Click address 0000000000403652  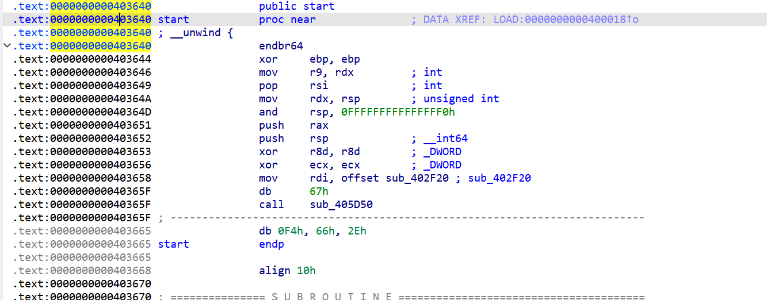coord(101,139)
